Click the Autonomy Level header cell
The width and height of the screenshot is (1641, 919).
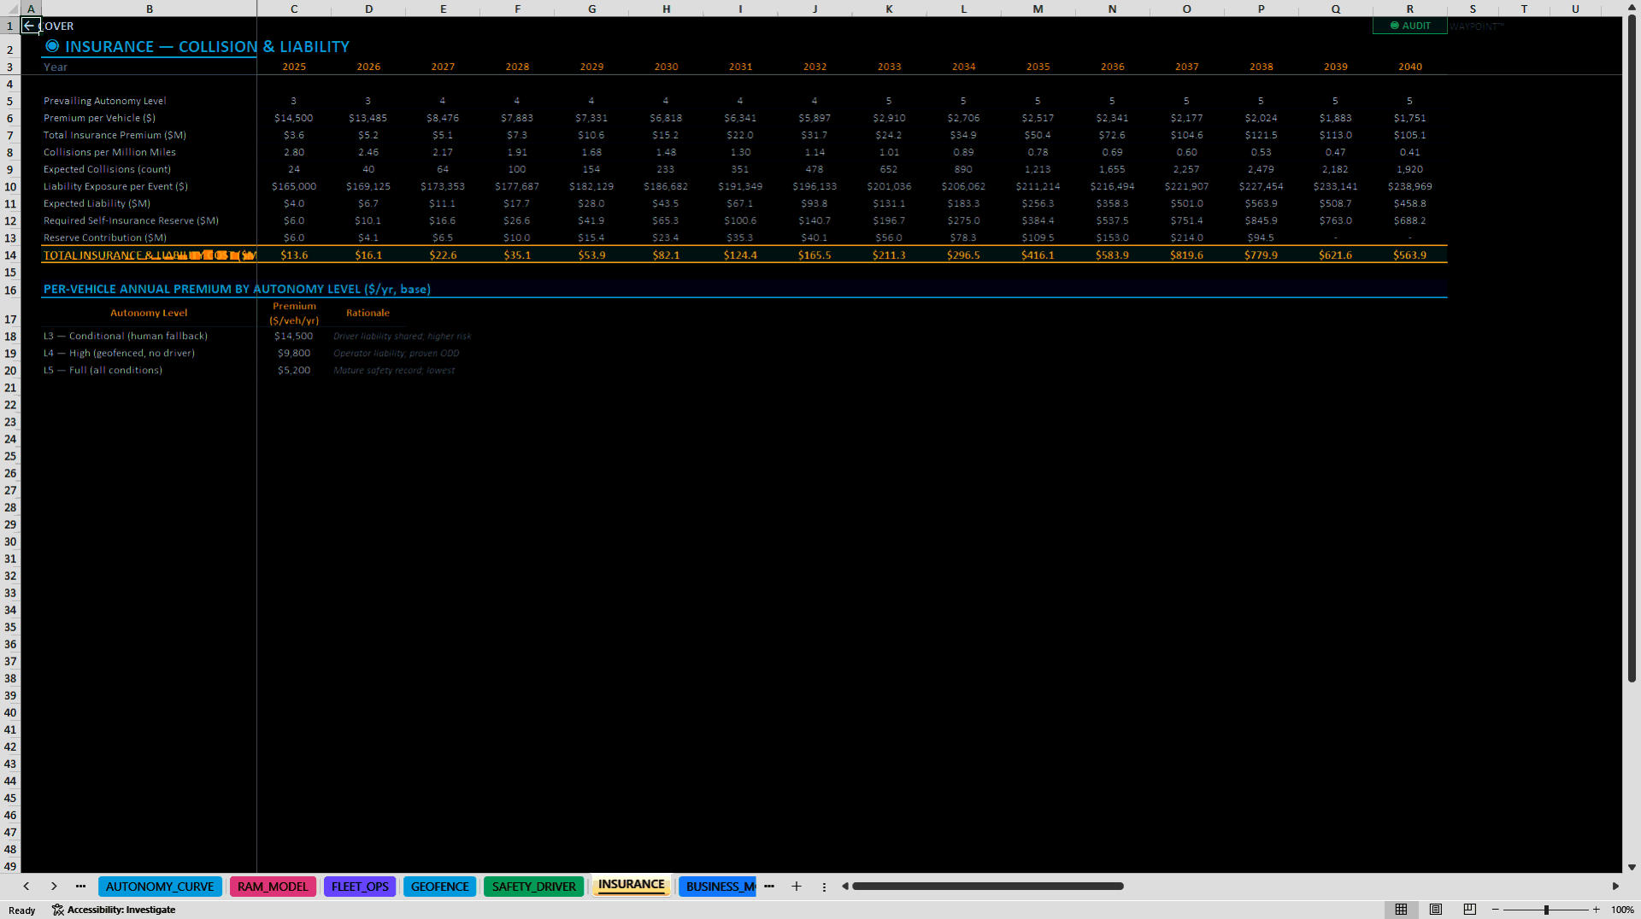[x=149, y=313]
